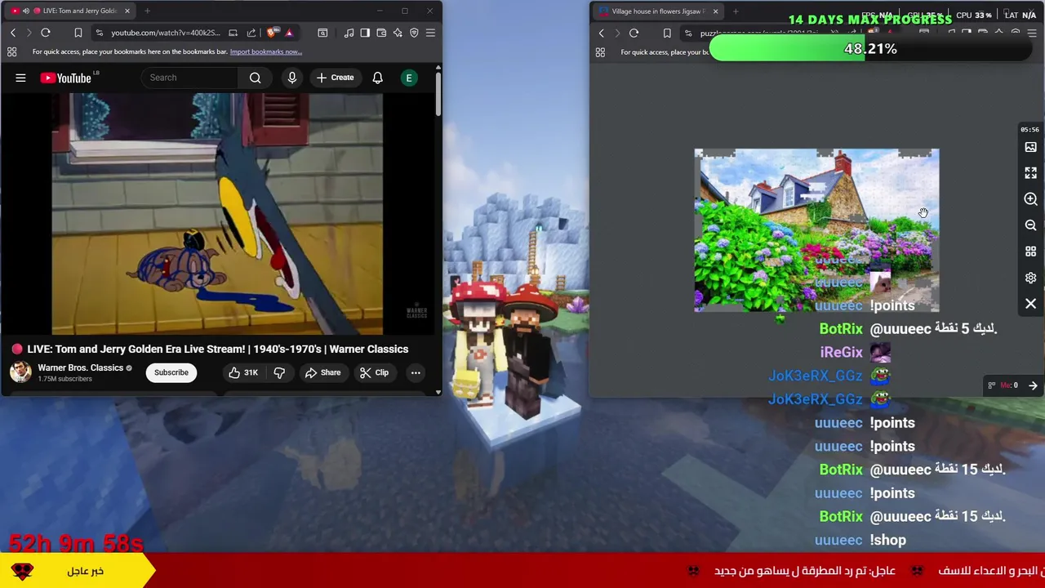Open jigsaw puzzle settings gear
The height and width of the screenshot is (588, 1045).
tap(1030, 278)
